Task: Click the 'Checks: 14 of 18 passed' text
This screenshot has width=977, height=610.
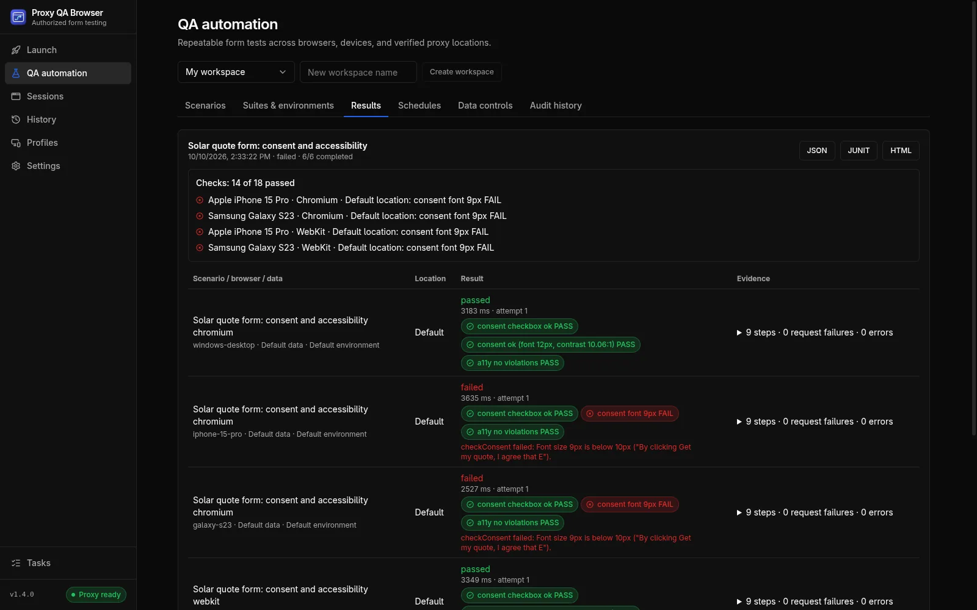Action: [245, 183]
